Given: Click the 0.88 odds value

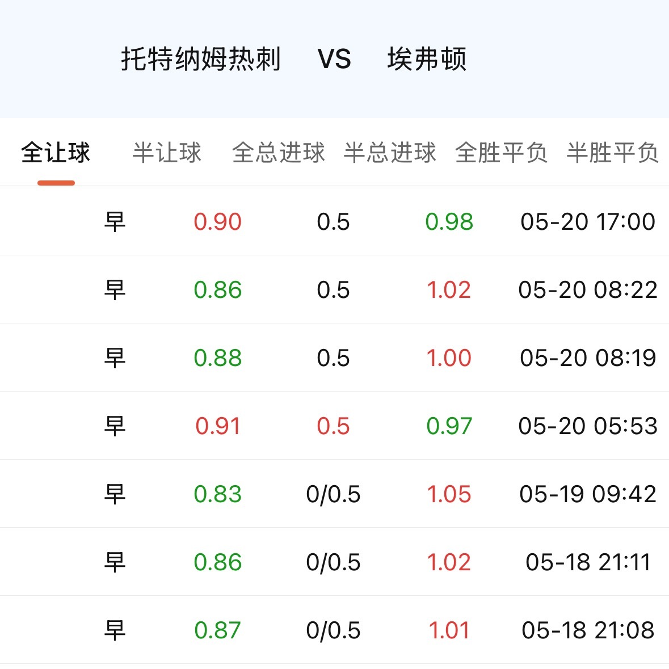Looking at the screenshot, I should click(x=217, y=358).
